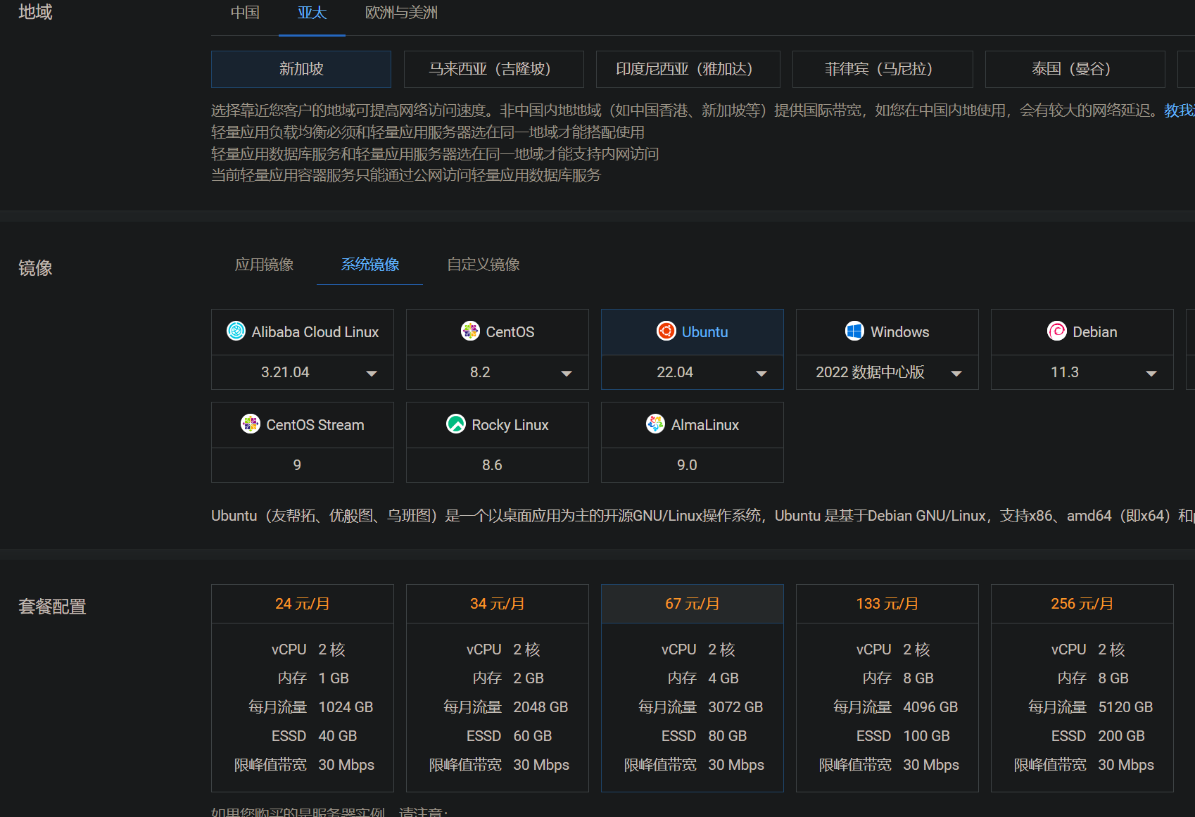Viewport: 1195px width, 817px height.
Task: Select the 系统镜像 tab
Action: (370, 265)
